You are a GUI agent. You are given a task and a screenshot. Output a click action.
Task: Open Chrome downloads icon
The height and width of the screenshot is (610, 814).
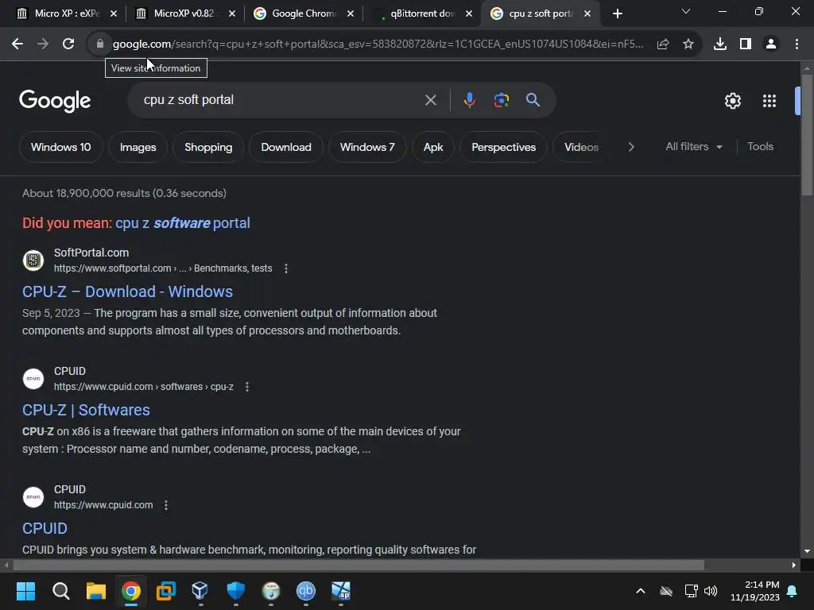point(720,44)
